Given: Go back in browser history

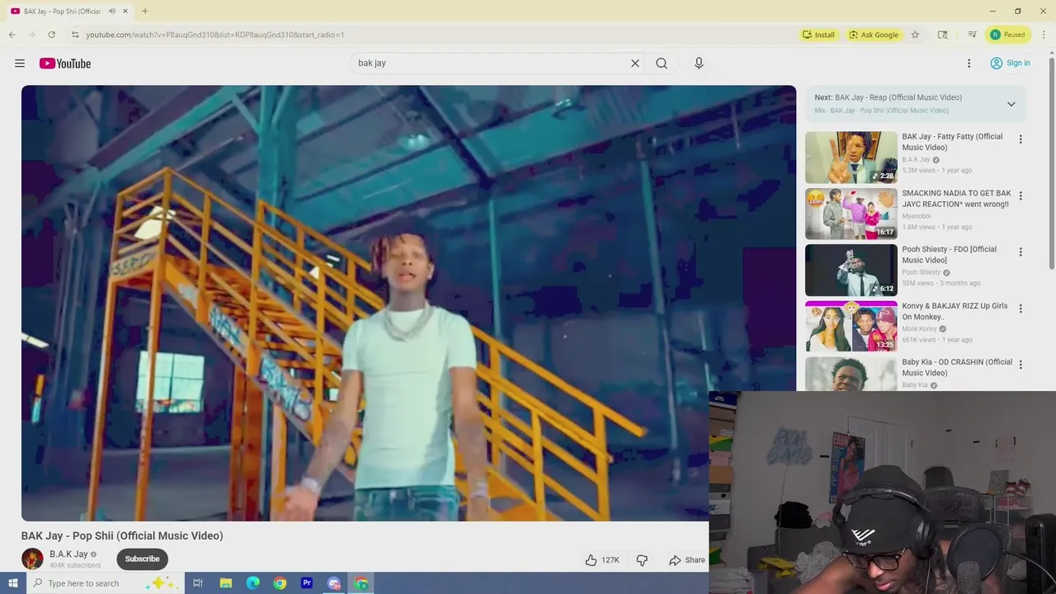Looking at the screenshot, I should 12,35.
